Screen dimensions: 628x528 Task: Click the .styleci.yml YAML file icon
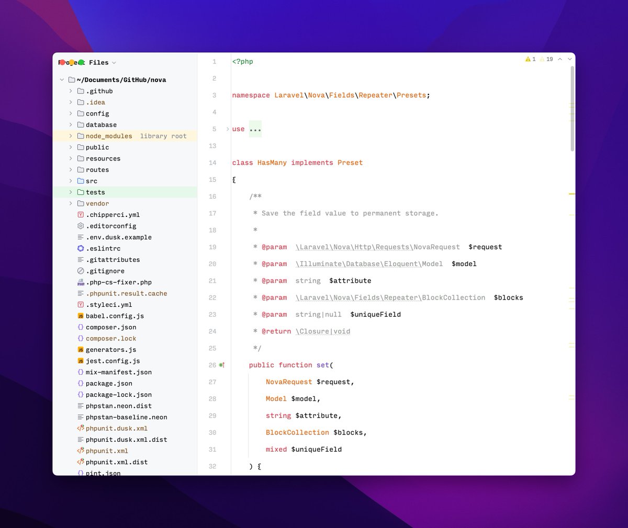(x=81, y=305)
